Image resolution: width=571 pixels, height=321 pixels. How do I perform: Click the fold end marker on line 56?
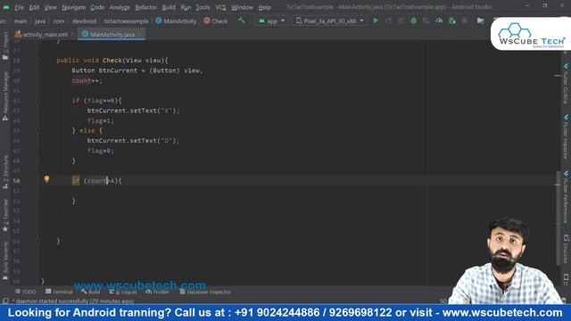[x=38, y=241]
